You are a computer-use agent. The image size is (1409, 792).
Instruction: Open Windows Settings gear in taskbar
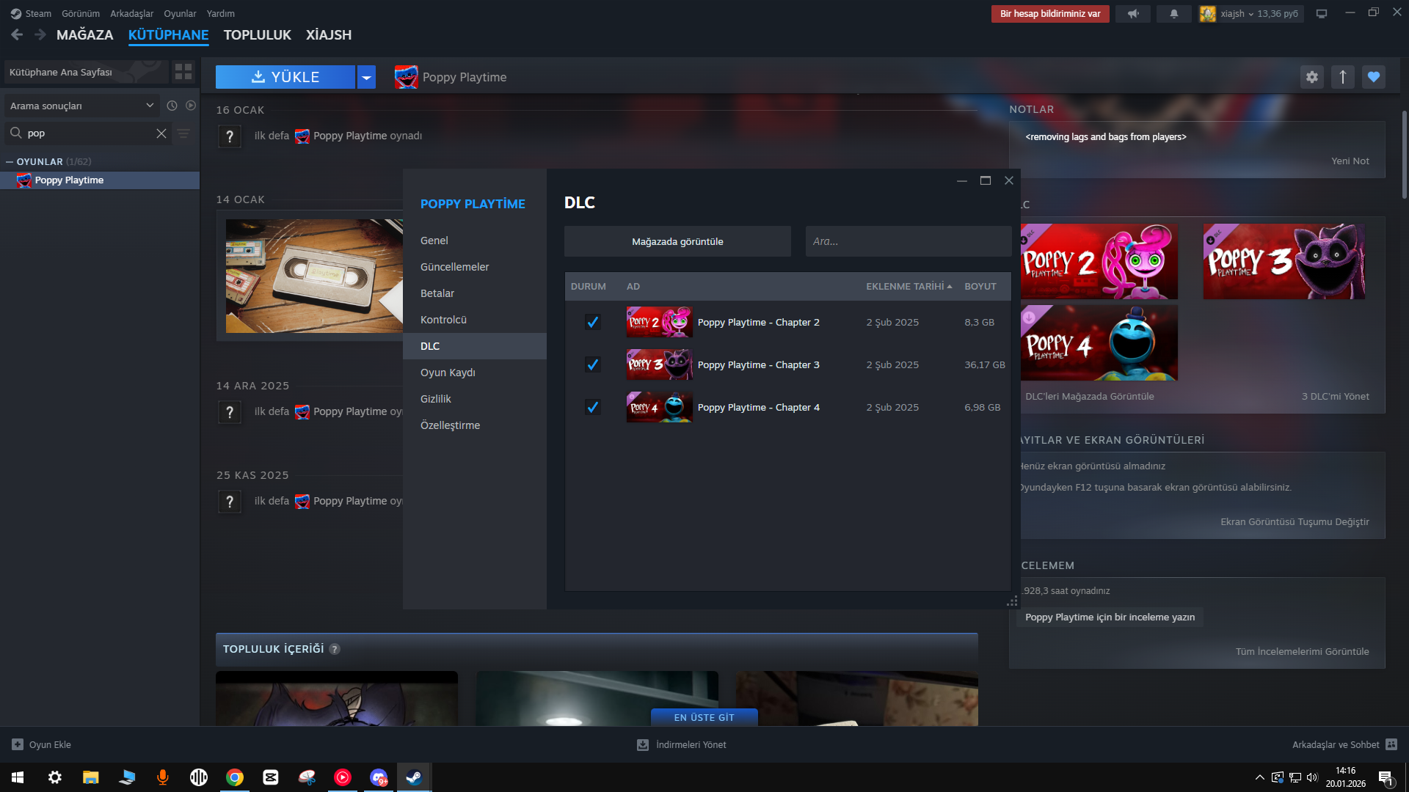coord(54,777)
